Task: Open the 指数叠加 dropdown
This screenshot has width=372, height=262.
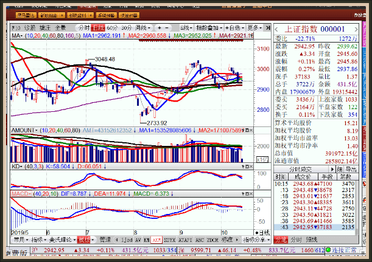Action: point(209,28)
